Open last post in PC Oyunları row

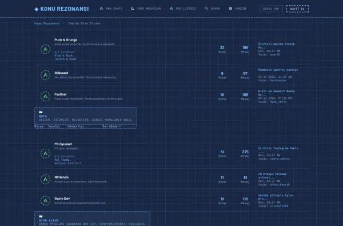click(278, 150)
